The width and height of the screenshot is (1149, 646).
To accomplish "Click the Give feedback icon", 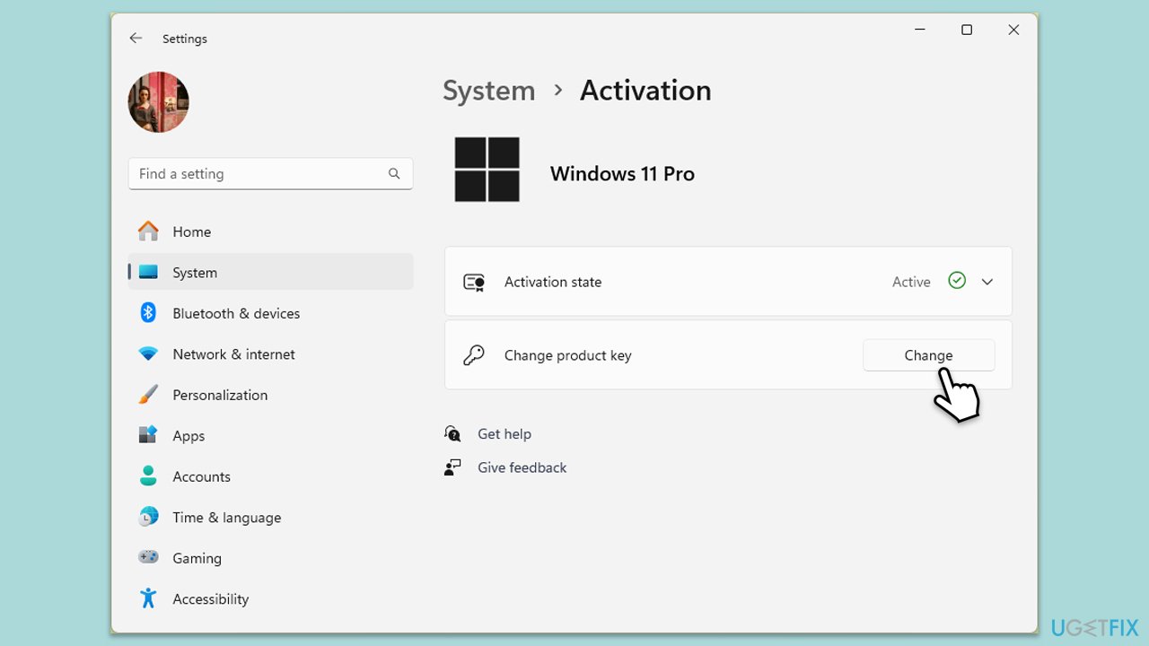I will (x=452, y=467).
